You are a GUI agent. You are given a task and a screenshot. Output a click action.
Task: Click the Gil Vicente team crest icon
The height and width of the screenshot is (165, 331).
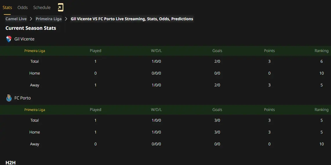tap(9, 39)
